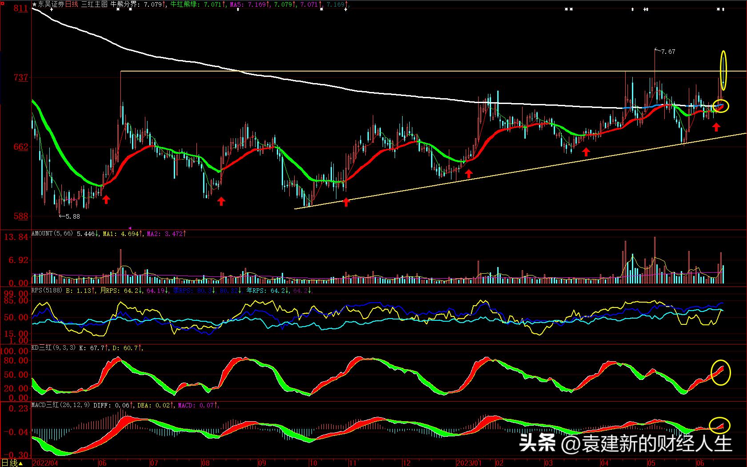
Task: Click the 2022/04 date axis label
Action: point(45,463)
